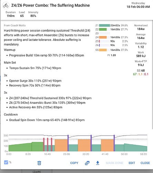This screenshot has height=173, width=153.
Task: Click the COPY button
Action: coord(74,163)
